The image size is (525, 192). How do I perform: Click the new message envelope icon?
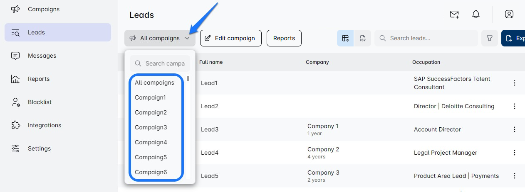(454, 15)
